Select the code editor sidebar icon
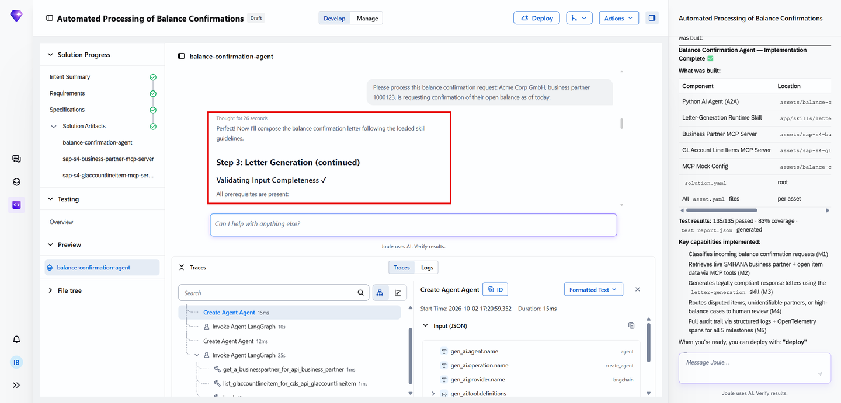Viewport: 841px width, 403px height. [x=16, y=205]
